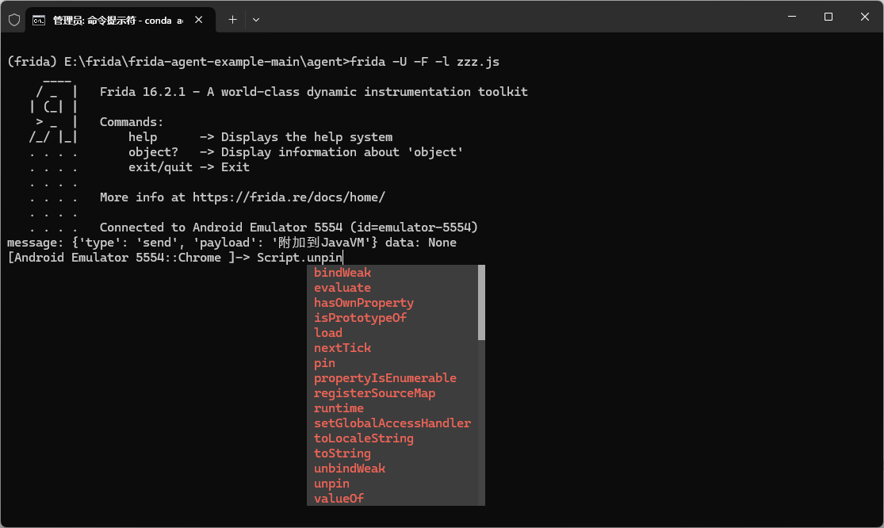Click 'help -> Displays the help system' line
884x528 pixels.
click(261, 137)
